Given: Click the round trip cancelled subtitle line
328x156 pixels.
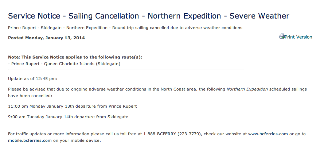Looking at the screenshot, I should tap(125, 28).
